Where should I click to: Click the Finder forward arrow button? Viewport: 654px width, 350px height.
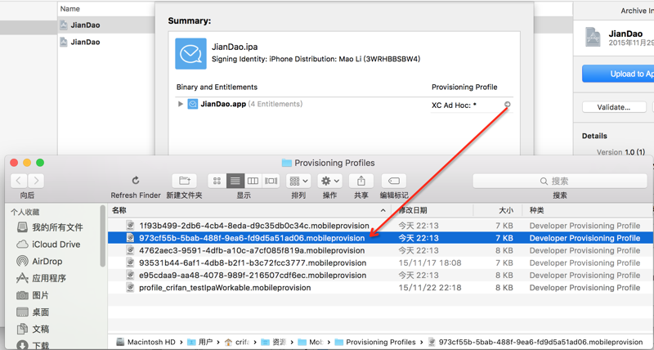click(x=36, y=181)
